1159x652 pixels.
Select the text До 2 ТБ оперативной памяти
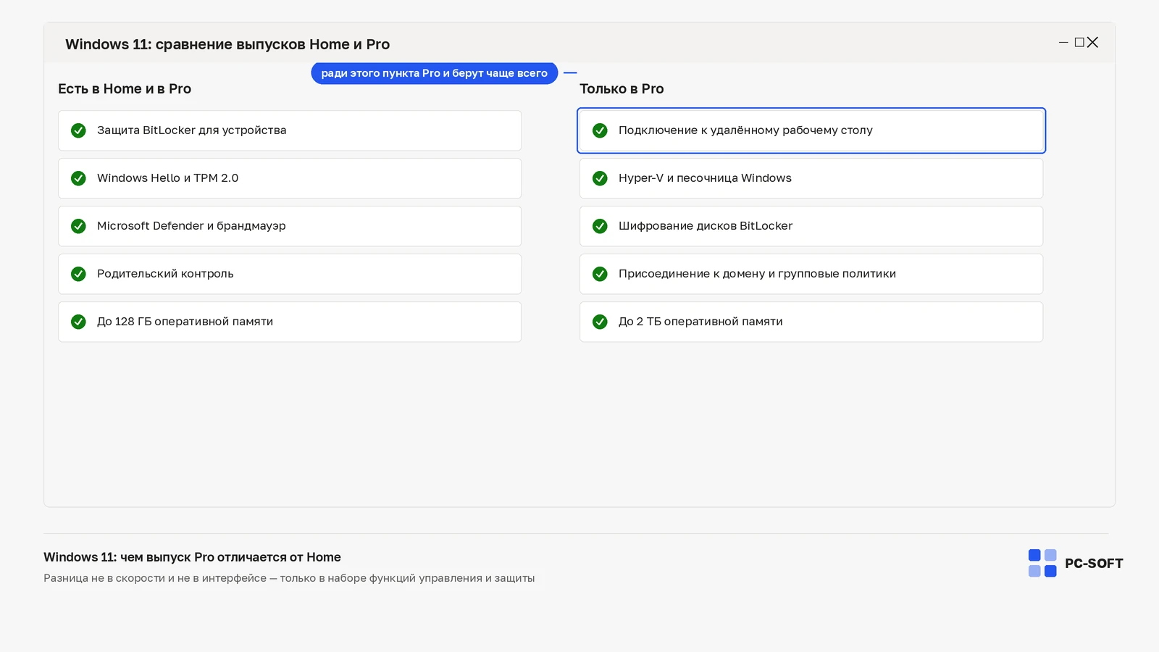700,322
